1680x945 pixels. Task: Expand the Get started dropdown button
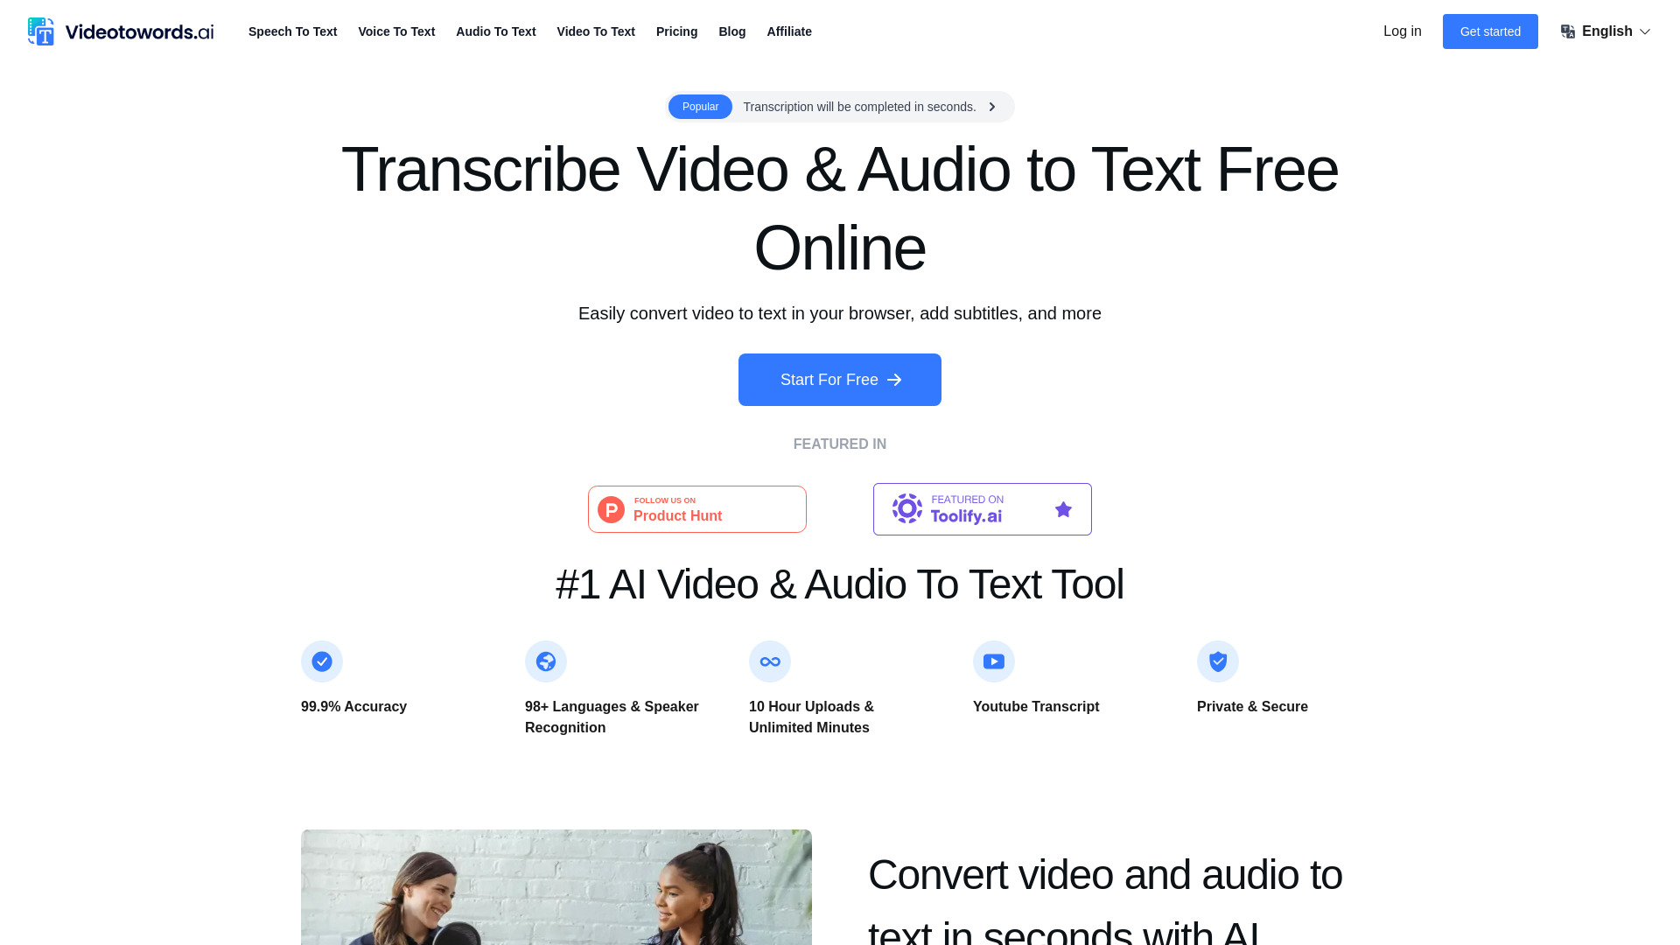1491,31
